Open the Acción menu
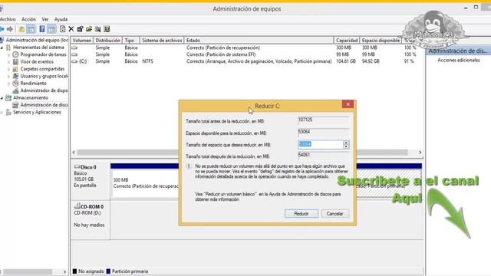This screenshot has width=491, height=276. click(x=28, y=19)
